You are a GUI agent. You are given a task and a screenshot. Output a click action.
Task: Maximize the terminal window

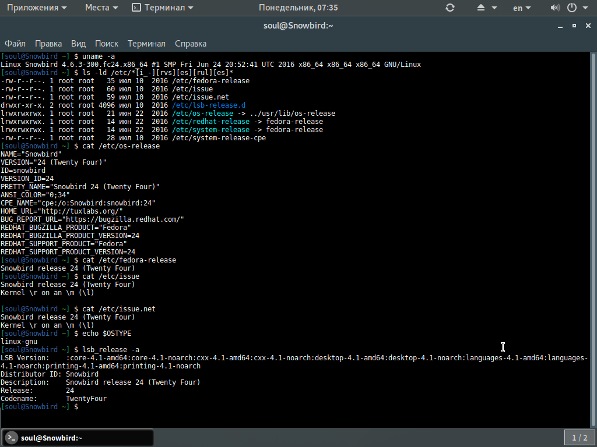(574, 26)
